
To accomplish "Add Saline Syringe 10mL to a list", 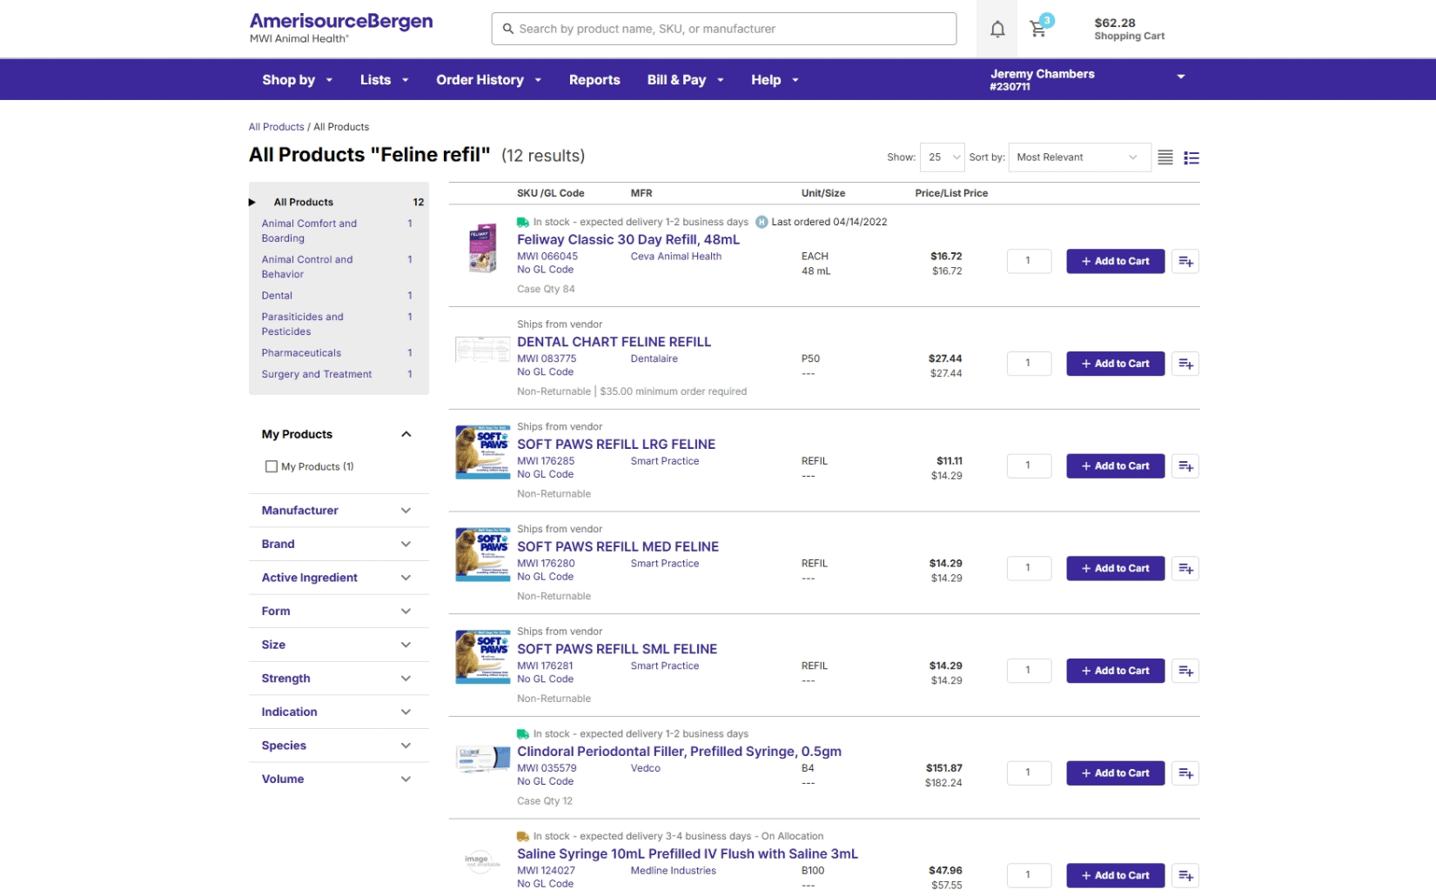I will pyautogui.click(x=1185, y=876).
